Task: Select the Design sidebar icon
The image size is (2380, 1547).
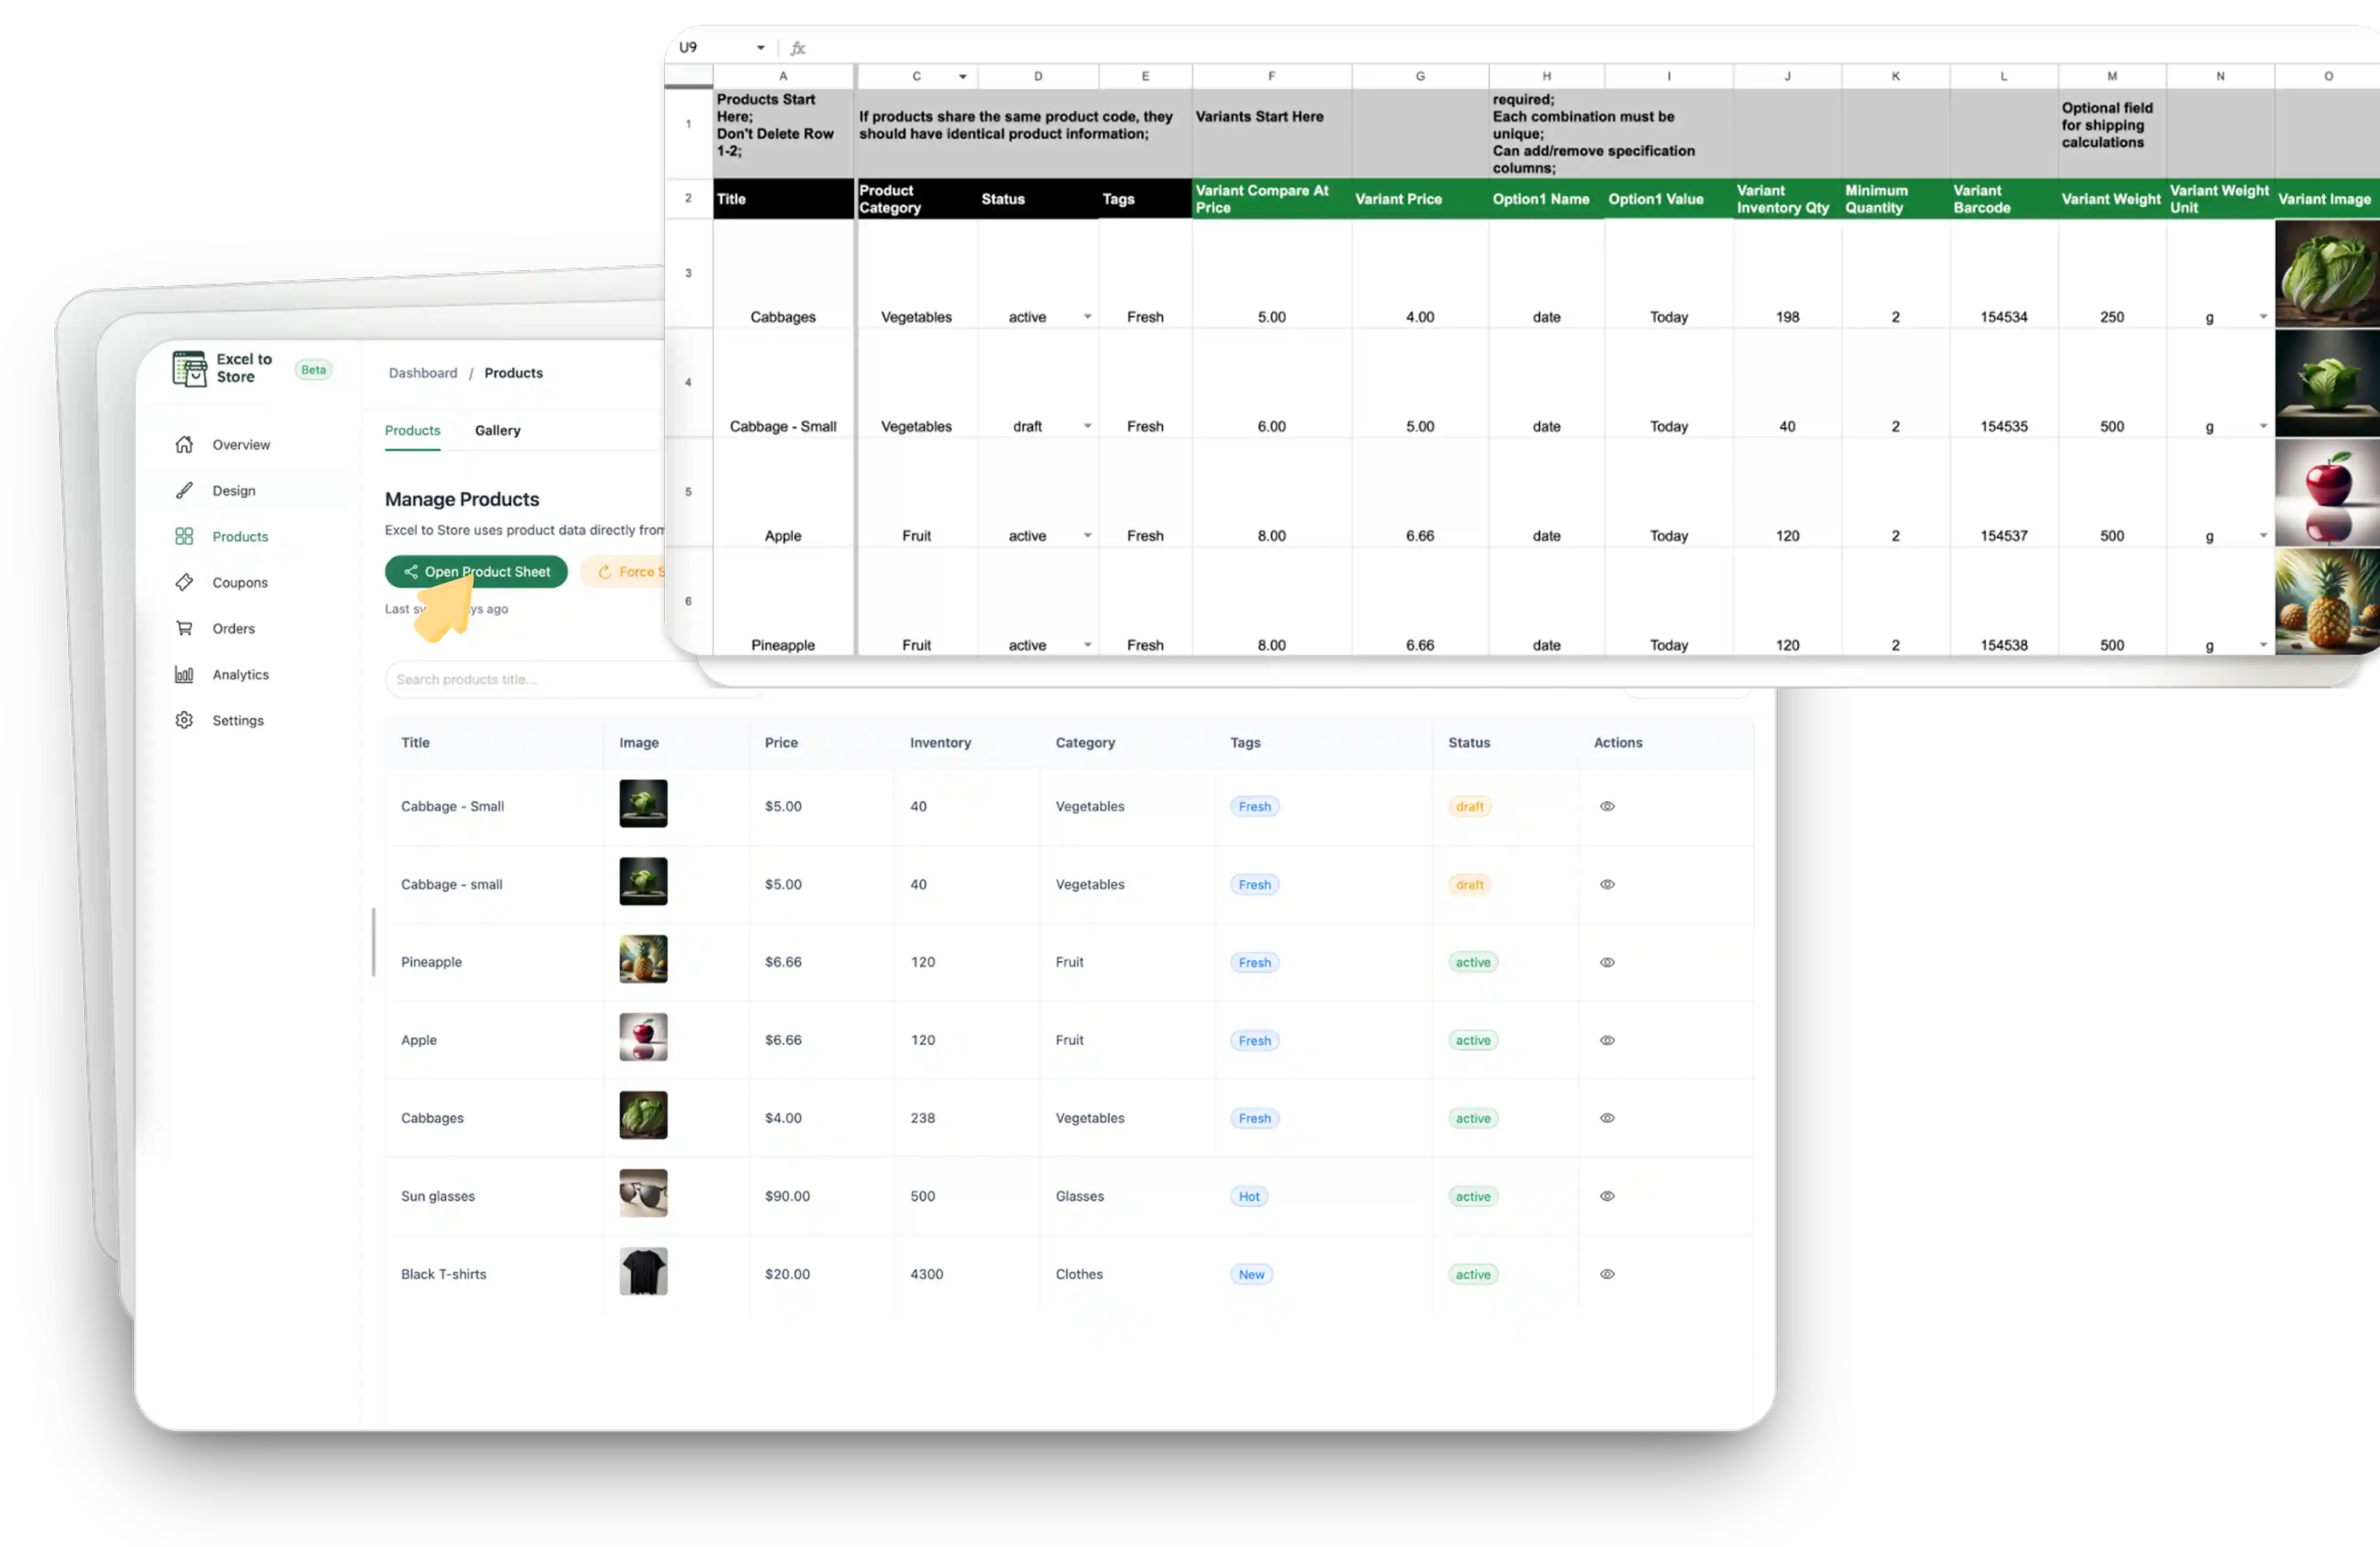Action: click(185, 490)
